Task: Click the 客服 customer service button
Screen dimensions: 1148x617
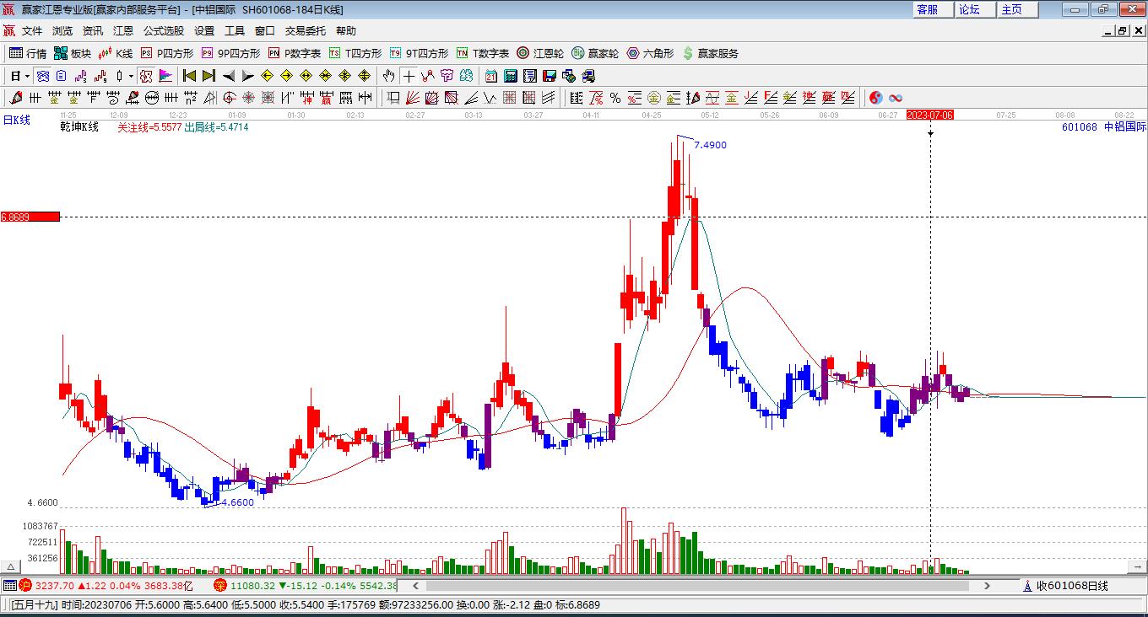Action: pyautogui.click(x=927, y=9)
